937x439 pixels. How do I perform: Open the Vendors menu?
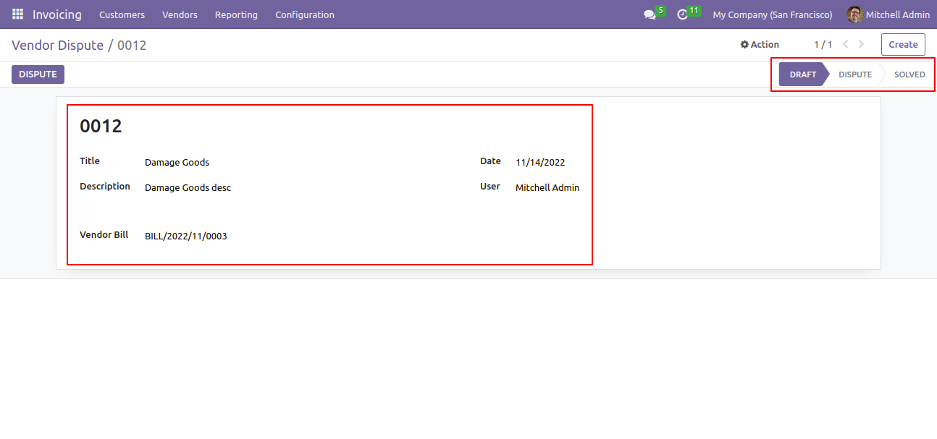[180, 14]
